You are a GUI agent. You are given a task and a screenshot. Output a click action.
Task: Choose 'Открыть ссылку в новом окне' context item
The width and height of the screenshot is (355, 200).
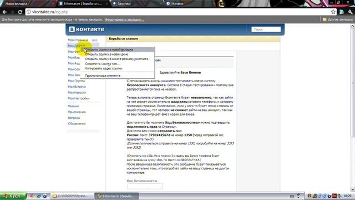pyautogui.click(x=118, y=54)
